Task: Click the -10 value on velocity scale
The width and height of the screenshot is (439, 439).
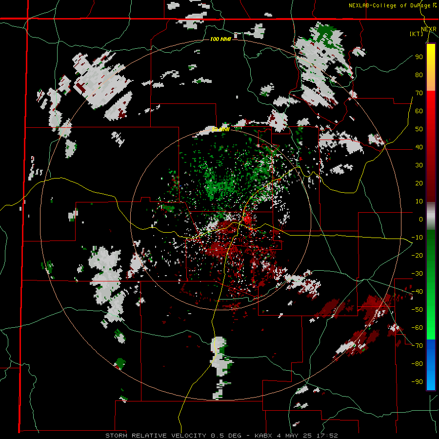Action: pyautogui.click(x=417, y=238)
